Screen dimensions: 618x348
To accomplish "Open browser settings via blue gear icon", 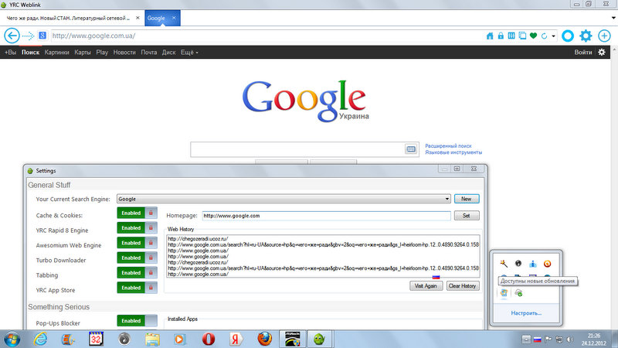I will point(586,36).
